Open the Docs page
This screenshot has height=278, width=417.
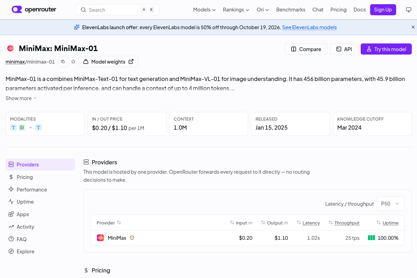(360, 10)
